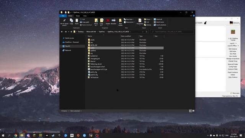Click Select all in the ribbon
The height and width of the screenshot is (138, 245).
click(158, 19)
